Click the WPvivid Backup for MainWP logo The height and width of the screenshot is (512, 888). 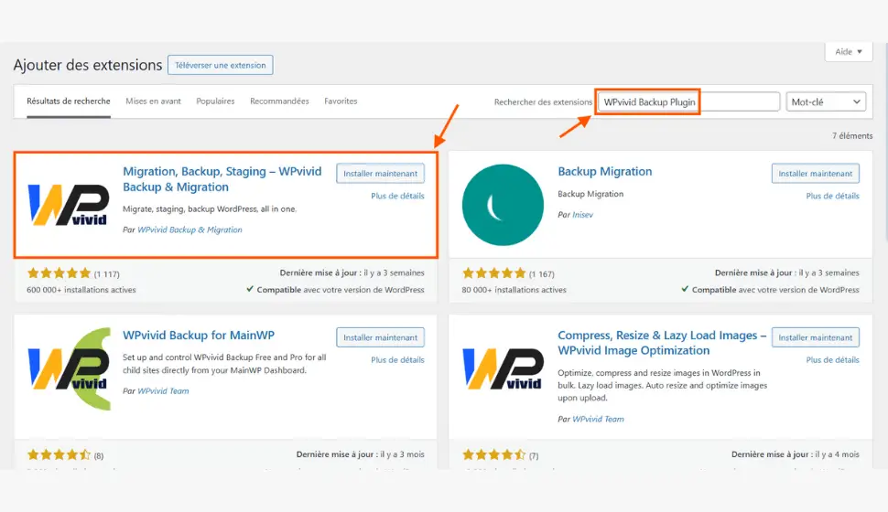(68, 368)
